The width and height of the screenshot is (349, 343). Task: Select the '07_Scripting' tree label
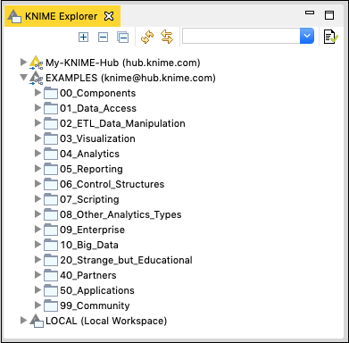point(89,199)
